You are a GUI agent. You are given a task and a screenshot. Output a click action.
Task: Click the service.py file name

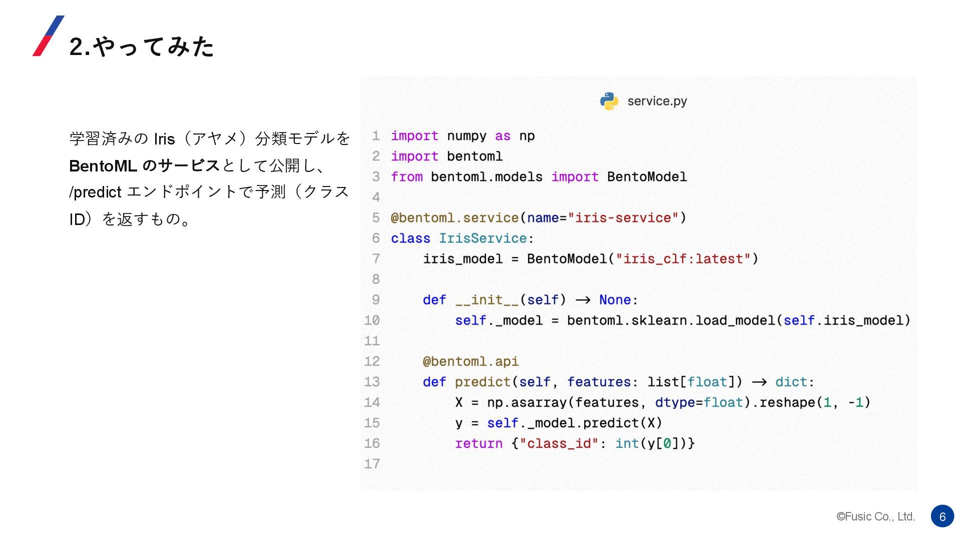tap(657, 101)
